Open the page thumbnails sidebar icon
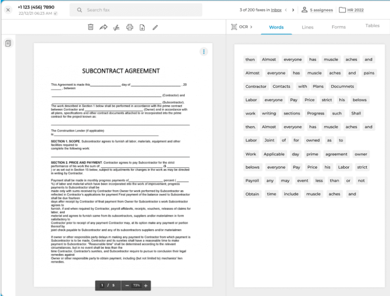Screen dimensions: 390x296 tap(8, 43)
